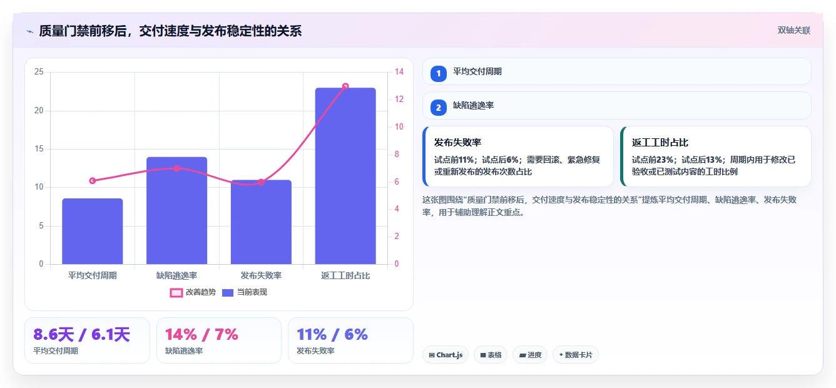836x388 pixels.
Task: Click the 平均交付周期 x-axis label
Action: (93, 275)
